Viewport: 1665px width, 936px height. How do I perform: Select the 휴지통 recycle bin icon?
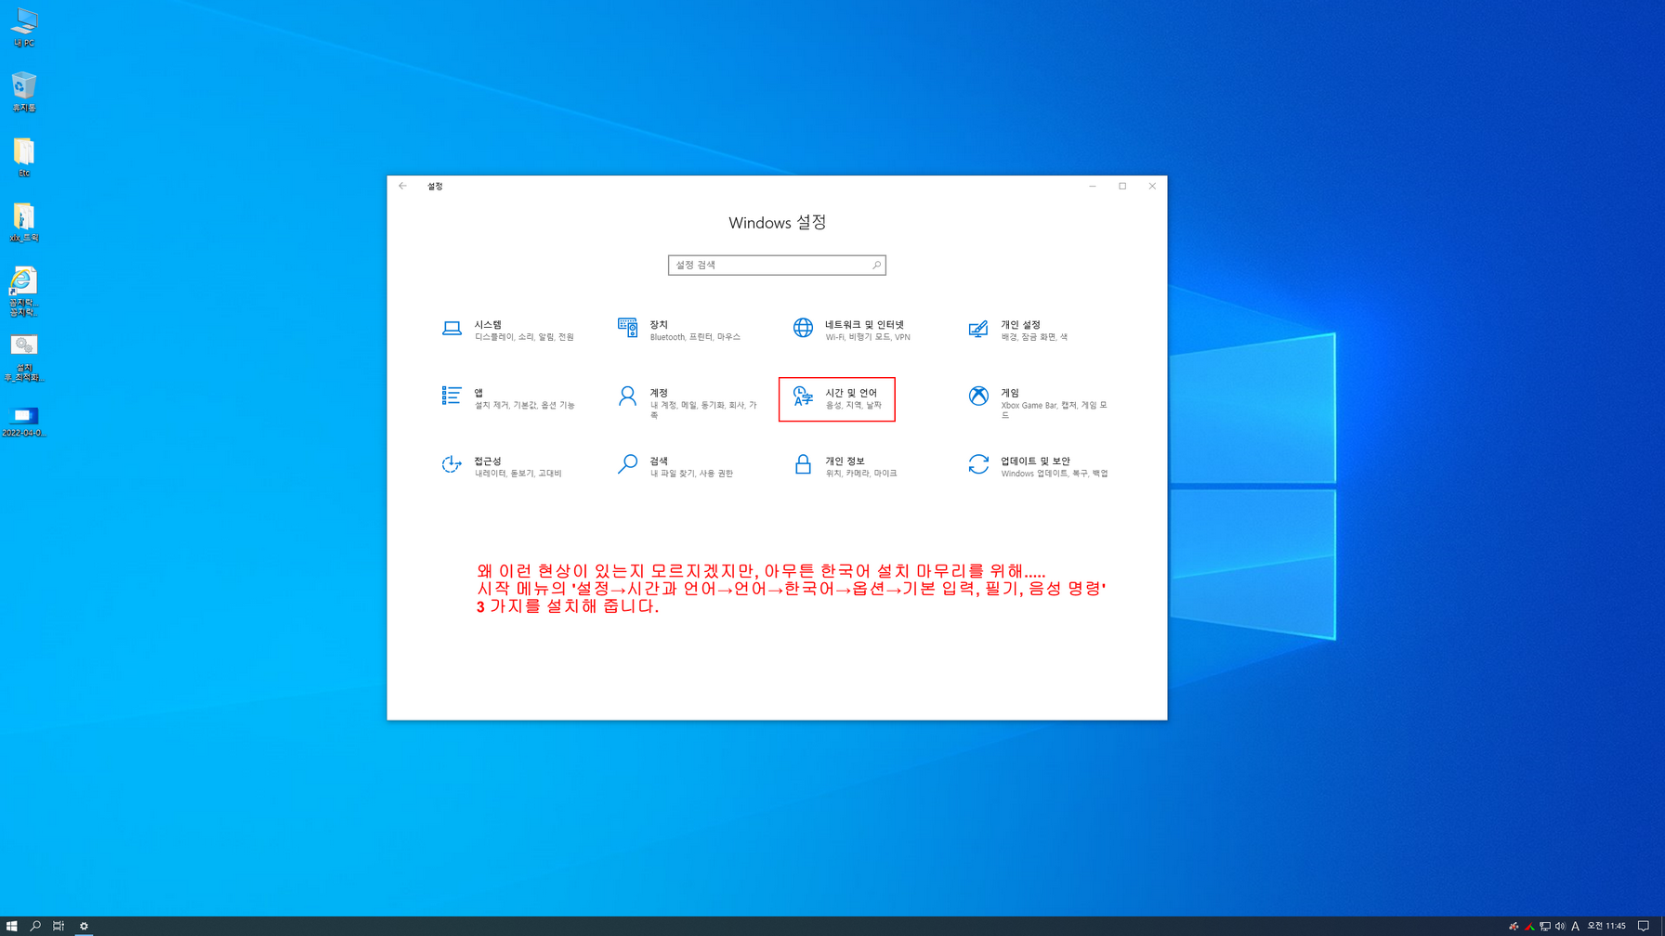click(x=24, y=93)
